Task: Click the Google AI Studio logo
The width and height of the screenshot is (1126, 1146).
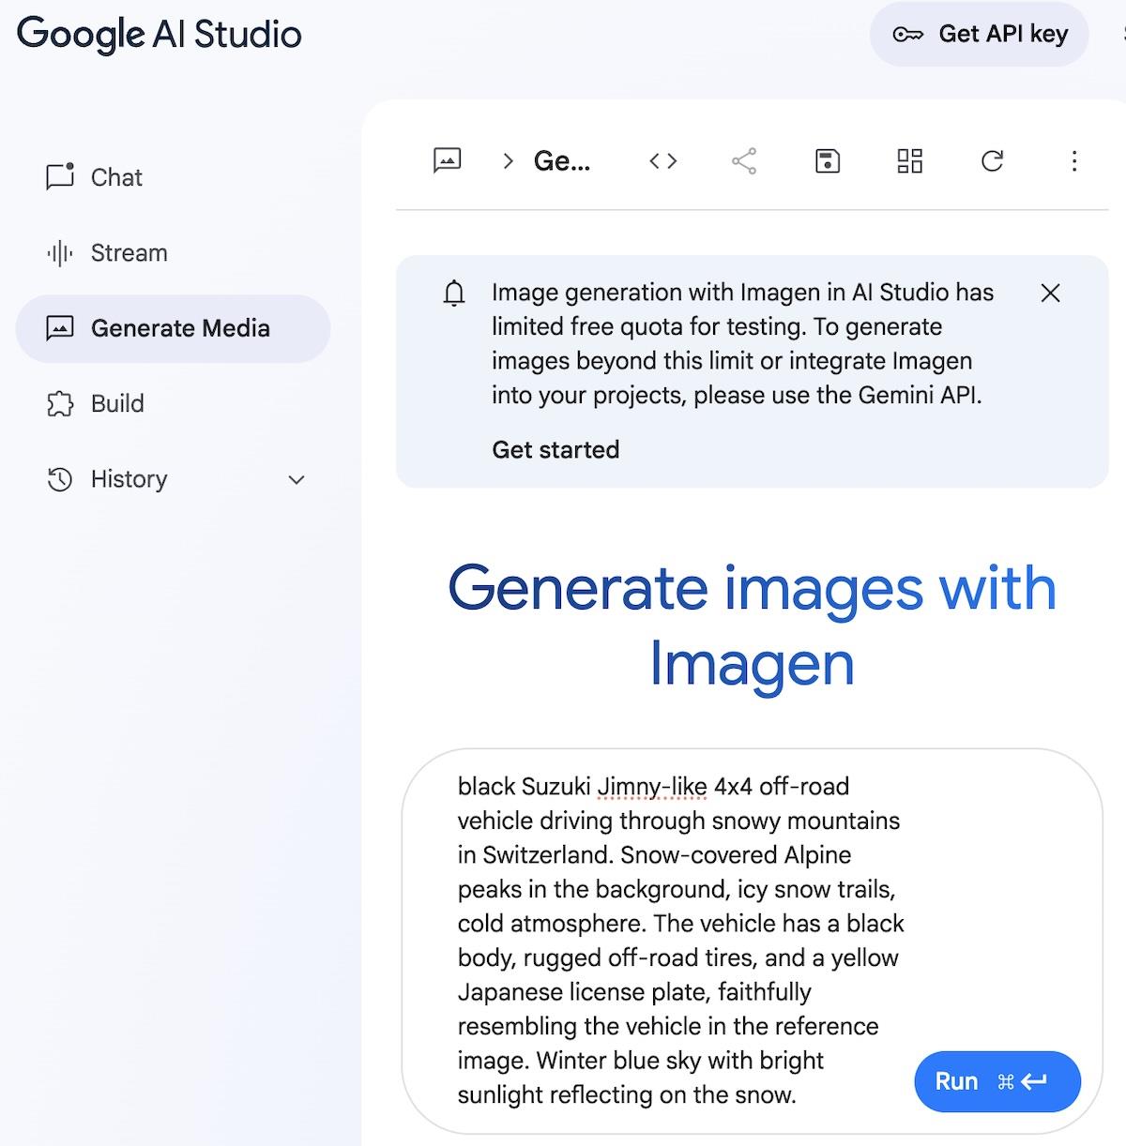Action: tap(160, 35)
